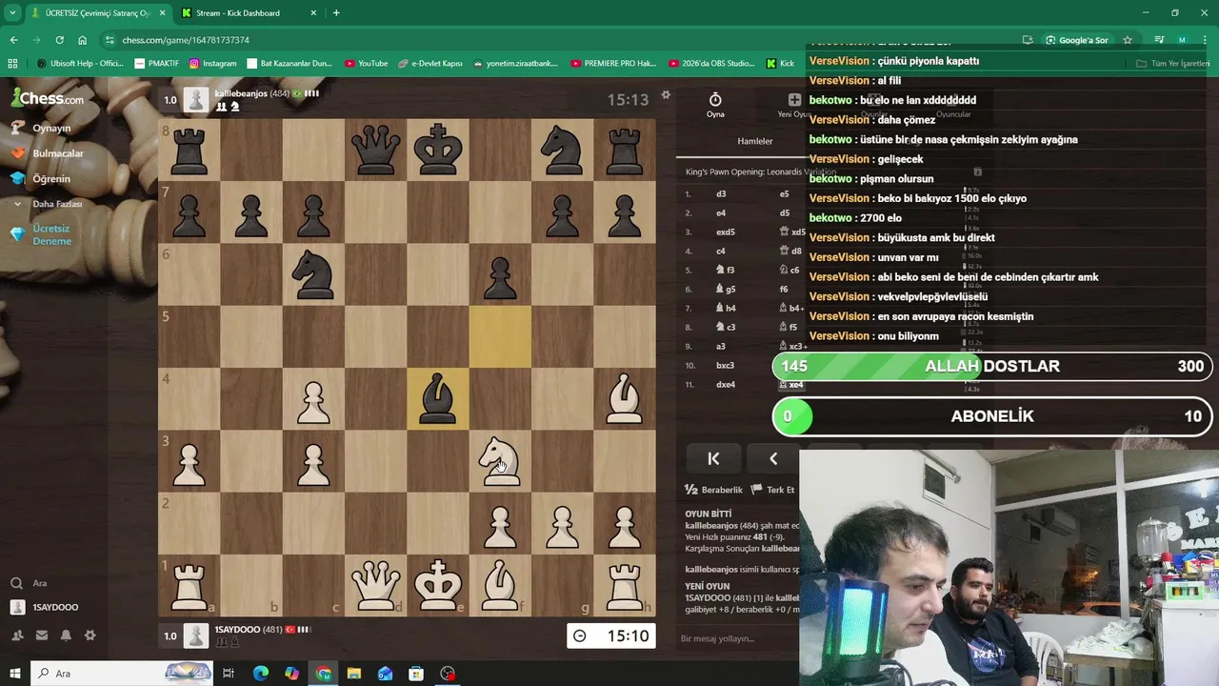Open notifications bell icon in sidebar
The image size is (1219, 686).
point(66,636)
